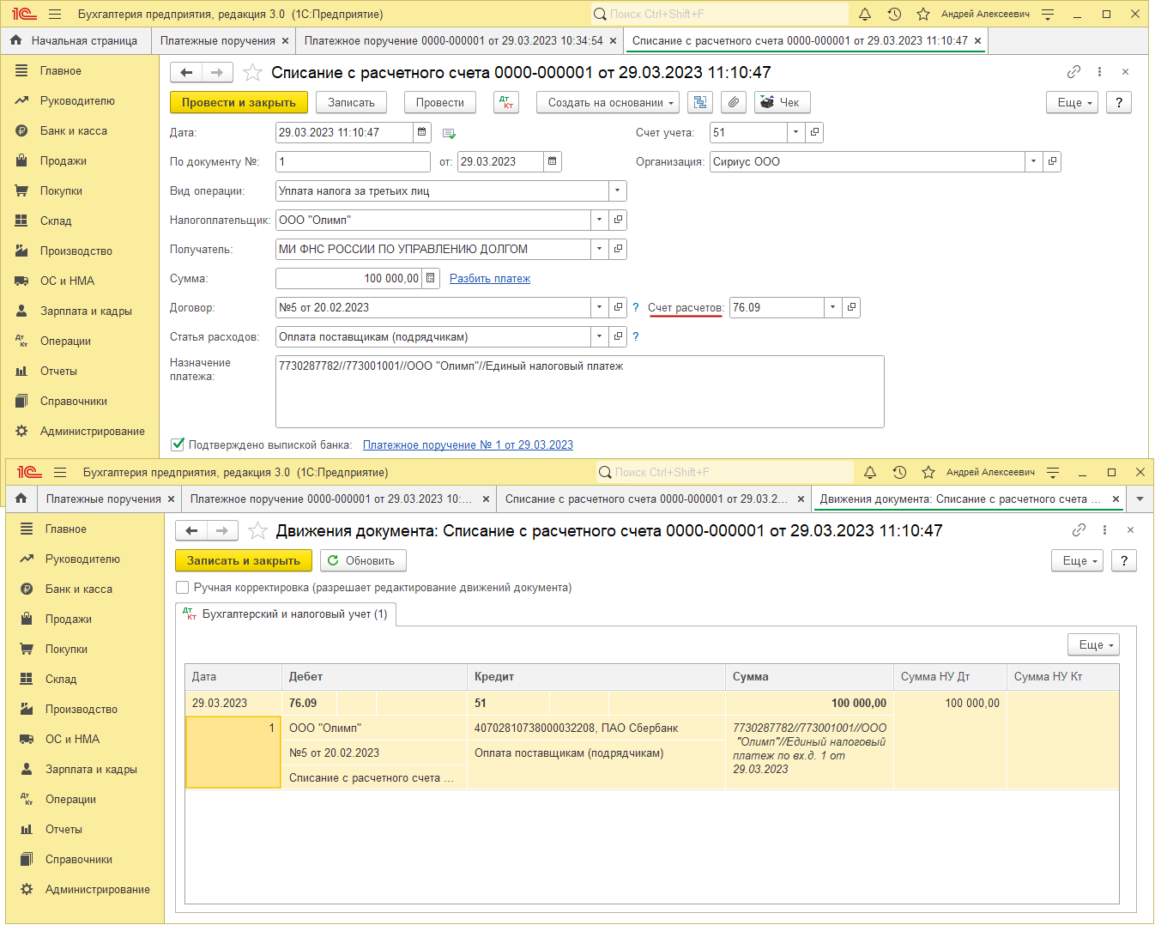Click the Провести button

click(440, 102)
